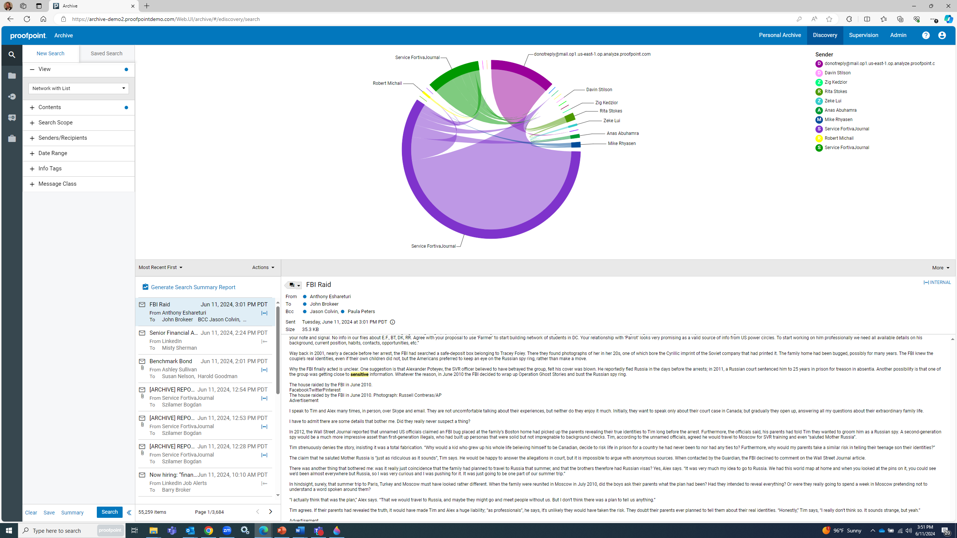Click the proofpoint logo
Viewport: 957px width, 538px height.
(28, 36)
